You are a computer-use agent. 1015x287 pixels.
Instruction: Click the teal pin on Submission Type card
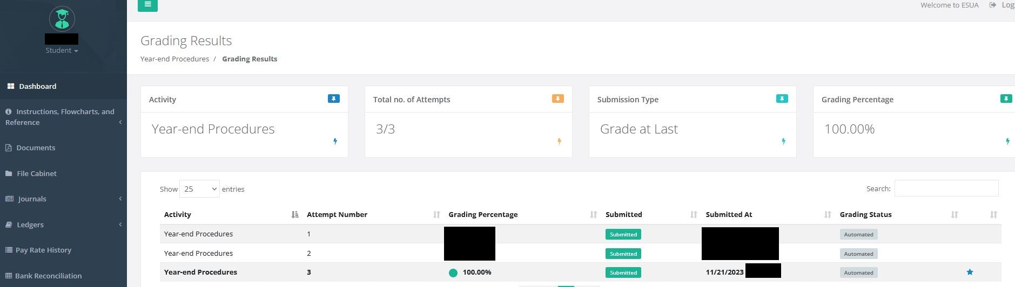[x=782, y=99]
